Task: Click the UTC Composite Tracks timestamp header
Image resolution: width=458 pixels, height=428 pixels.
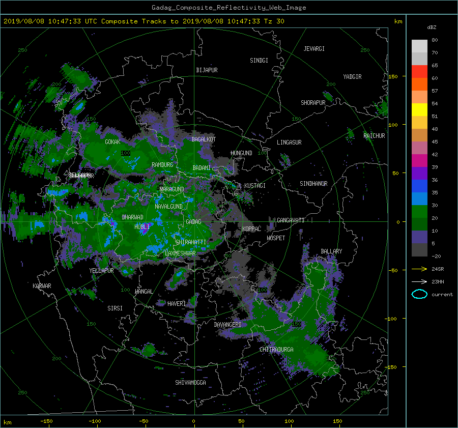Action: [x=144, y=21]
